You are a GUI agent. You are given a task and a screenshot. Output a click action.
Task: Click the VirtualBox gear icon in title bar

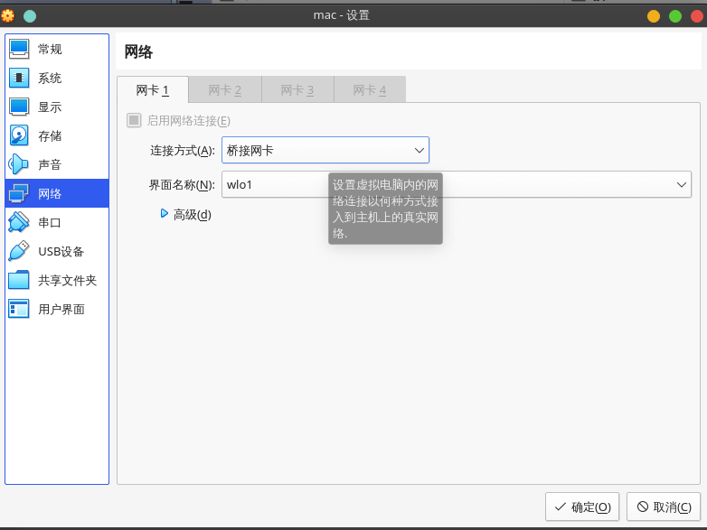tap(7, 15)
